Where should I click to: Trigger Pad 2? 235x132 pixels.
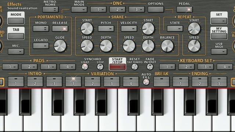pyautogui.click(x=29, y=67)
